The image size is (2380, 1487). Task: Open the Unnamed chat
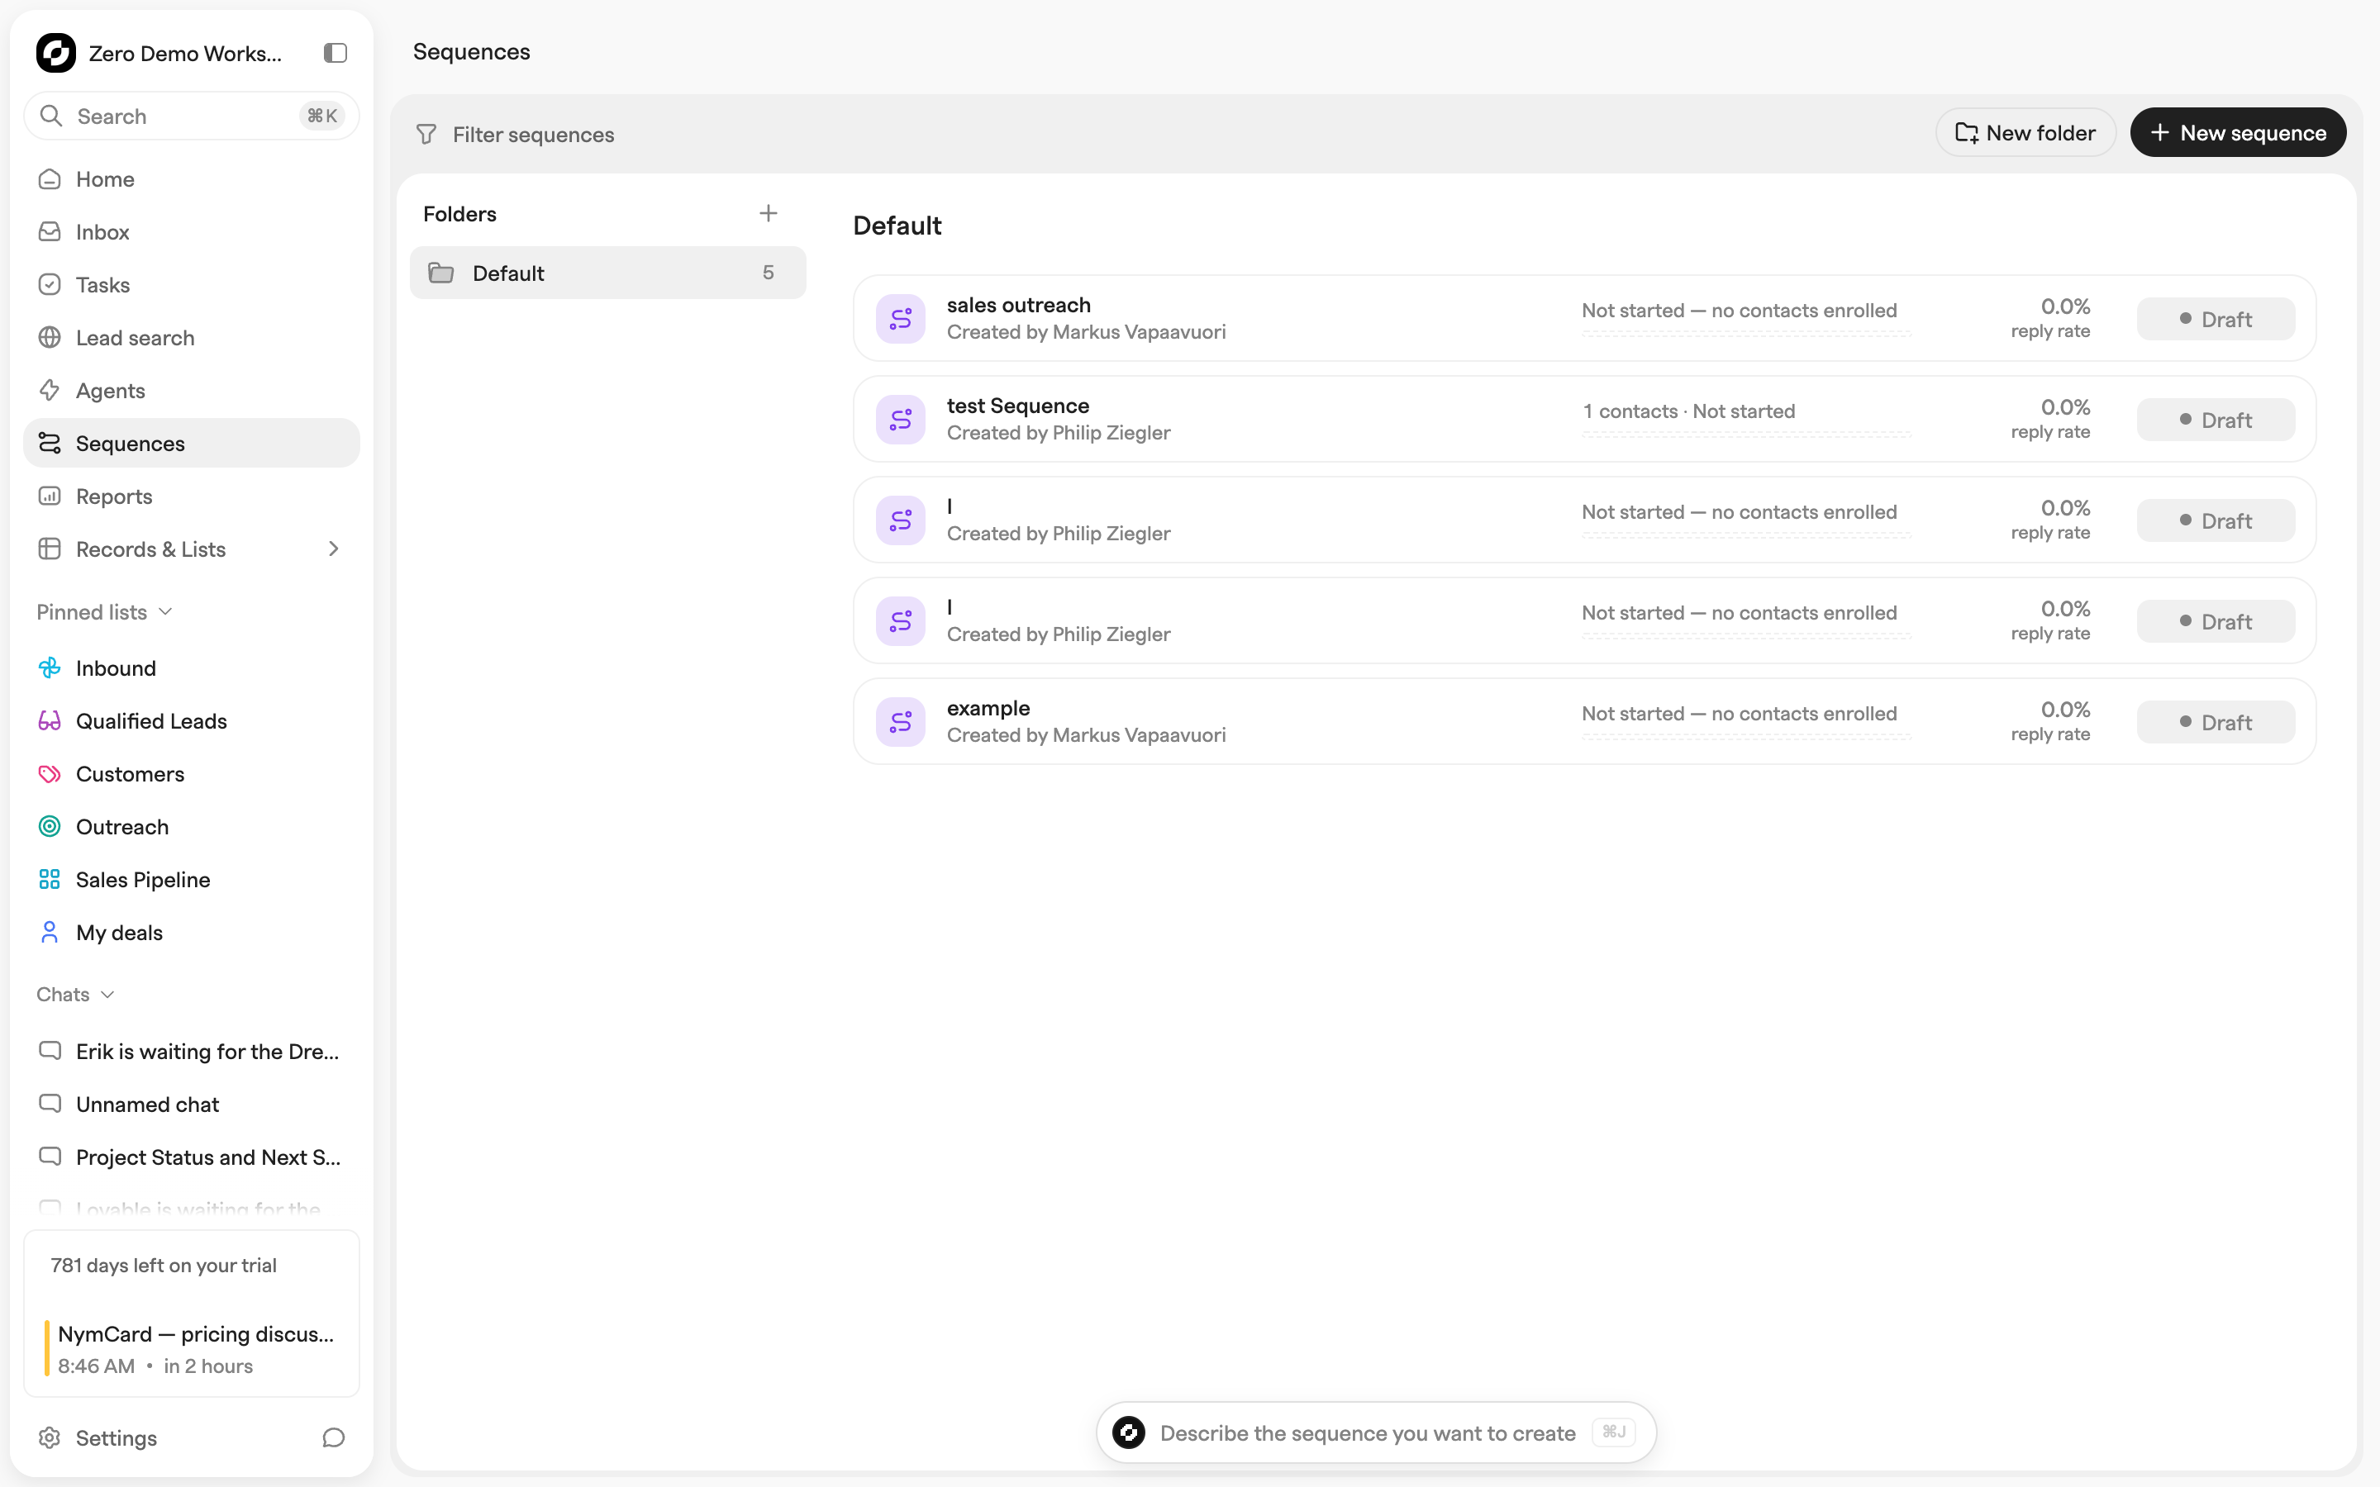(192, 1105)
